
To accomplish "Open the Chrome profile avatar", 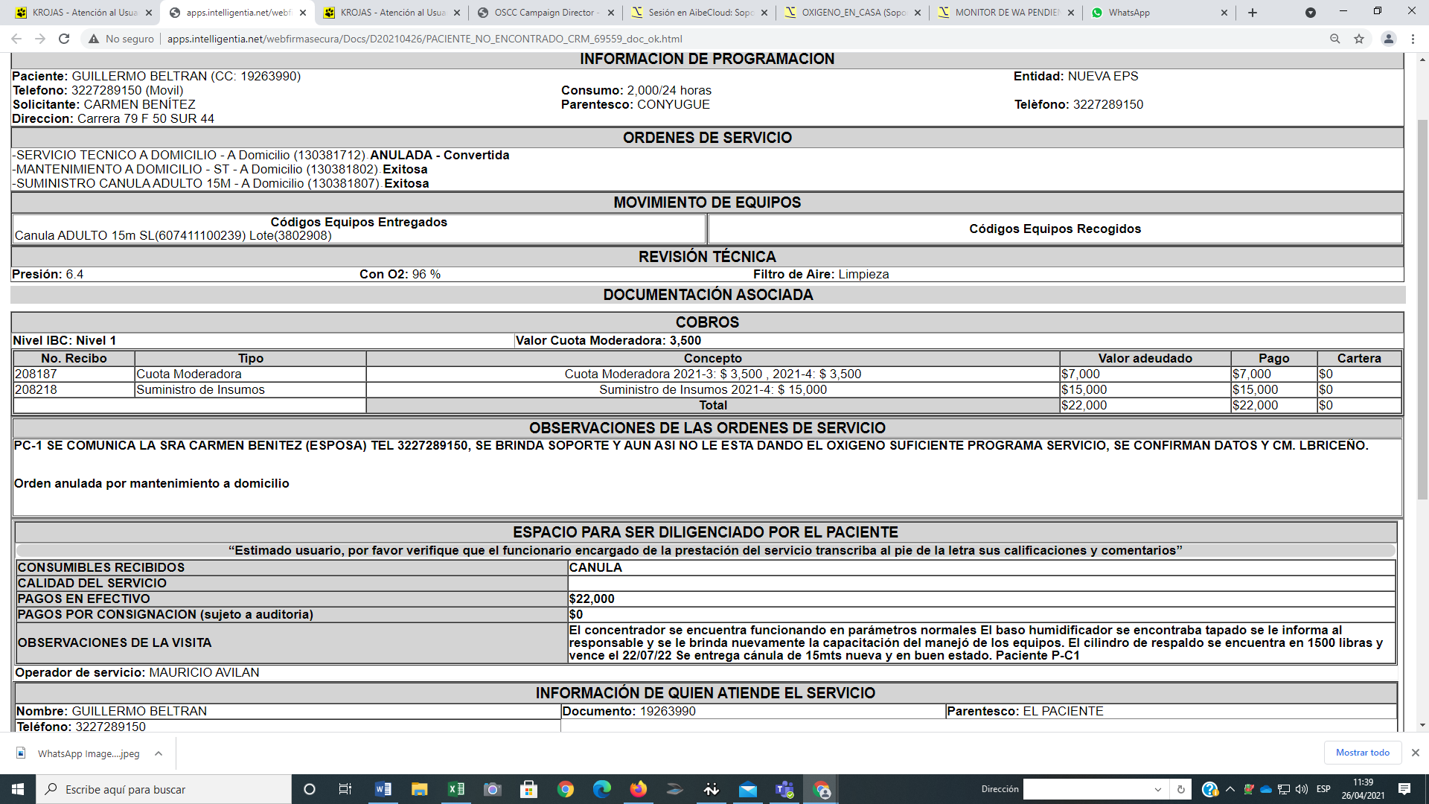I will pos(1388,39).
